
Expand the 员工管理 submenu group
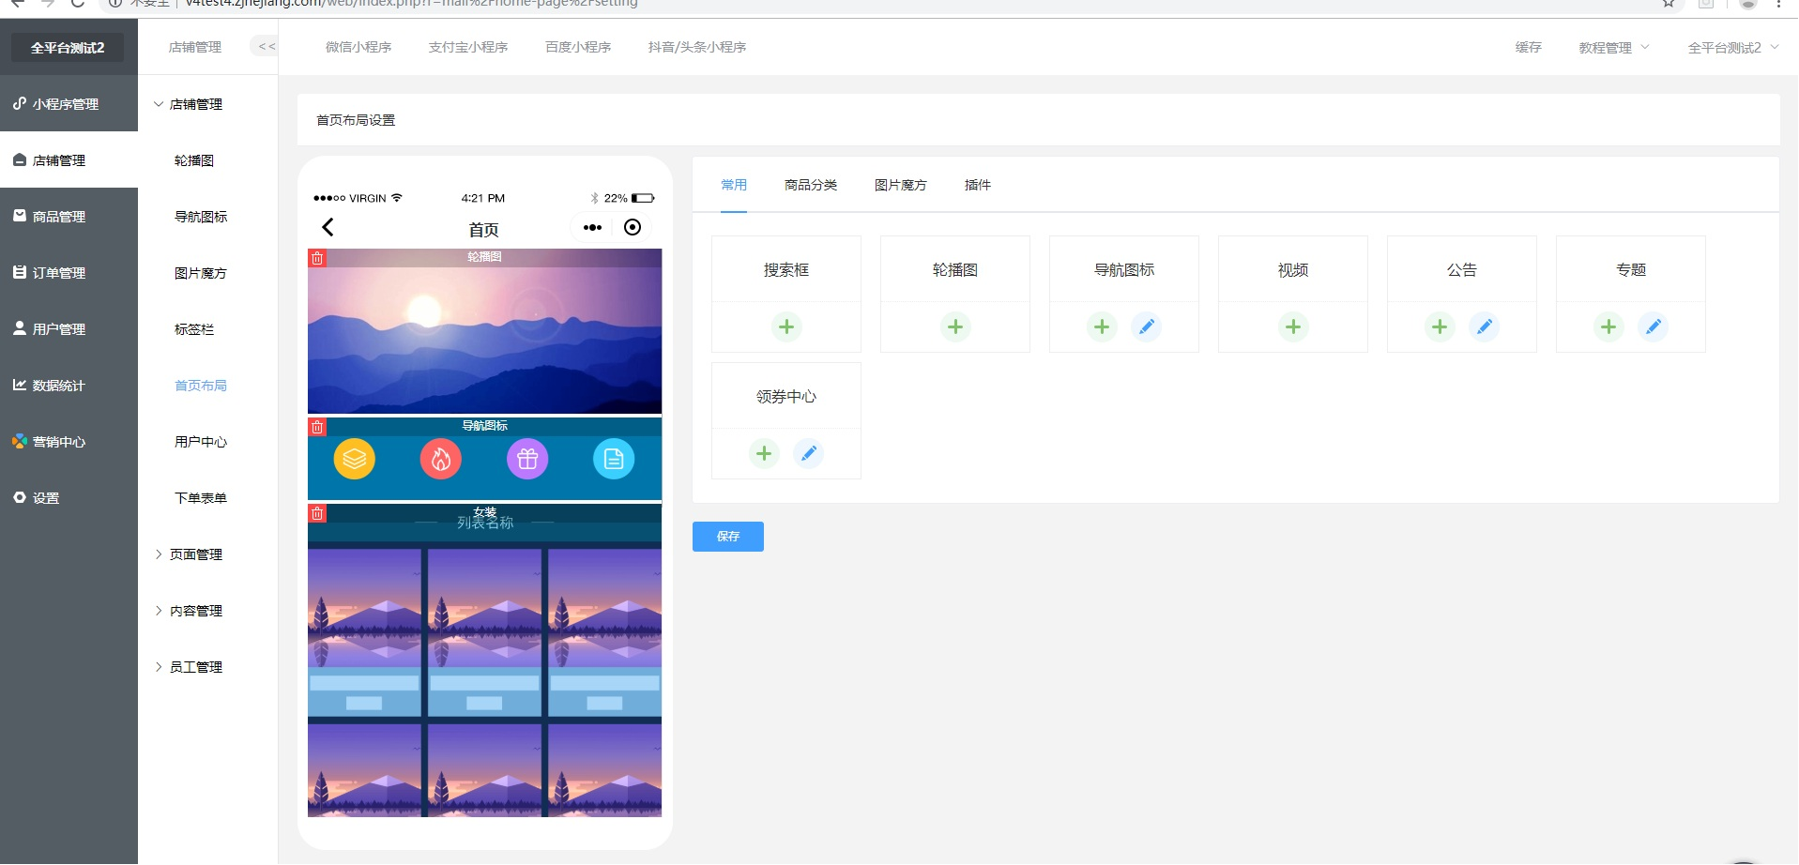[x=188, y=667]
